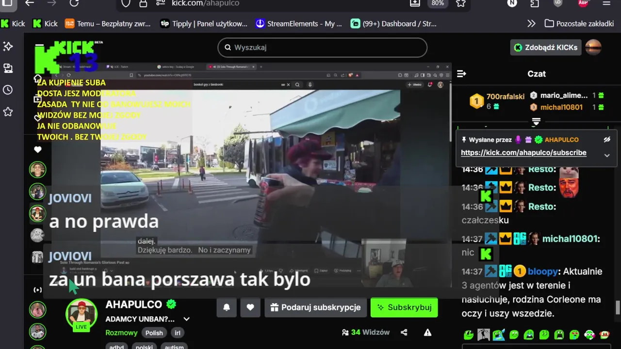Open the Pozostałe zakładki folder
The height and width of the screenshot is (349, 621).
[579, 23]
